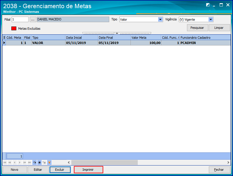233x176 pixels.
Task: Open grid options icon beside Cód. Meta
Action: click(4, 38)
